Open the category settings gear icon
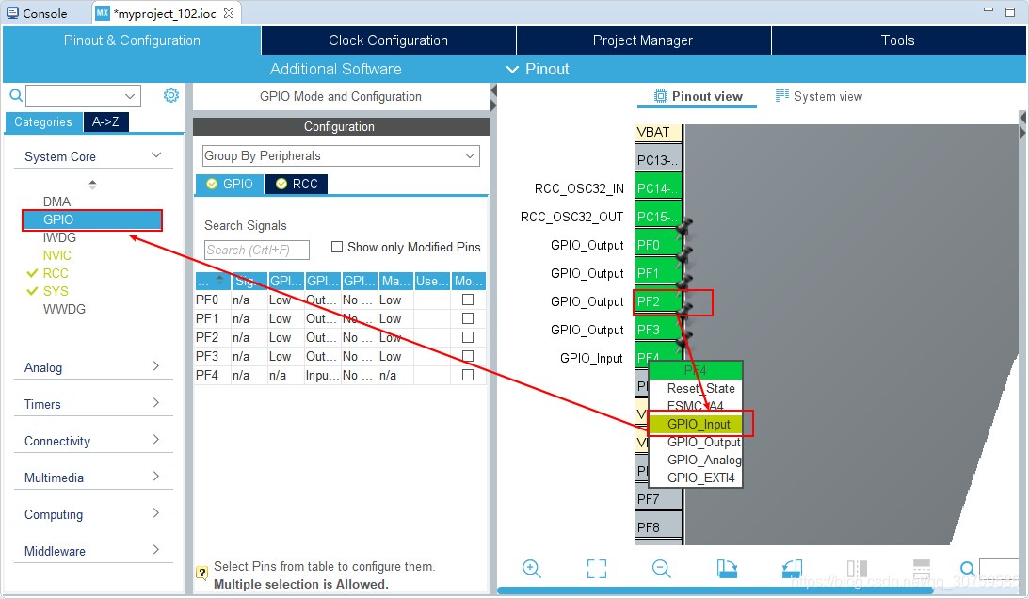 point(170,95)
